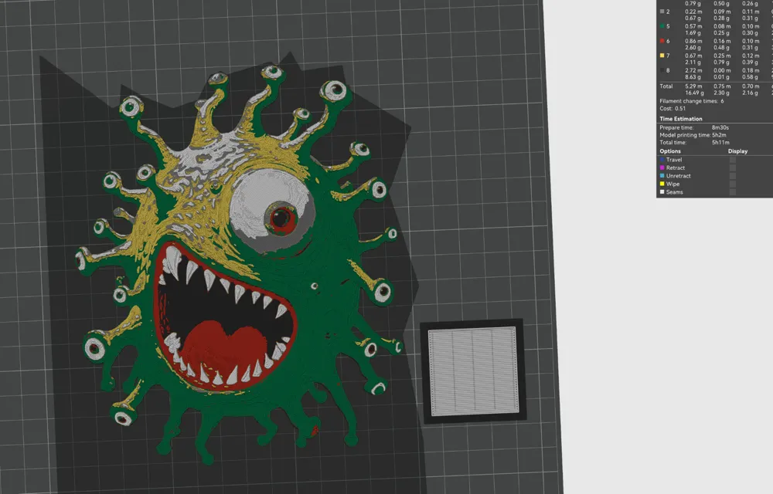Click the magenta Retract color icon
Image resolution: width=773 pixels, height=494 pixels.
click(x=662, y=167)
